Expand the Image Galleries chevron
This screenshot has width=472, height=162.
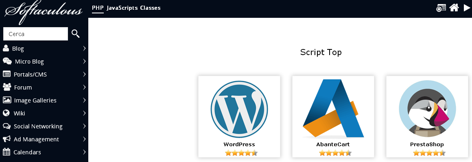tap(84, 100)
